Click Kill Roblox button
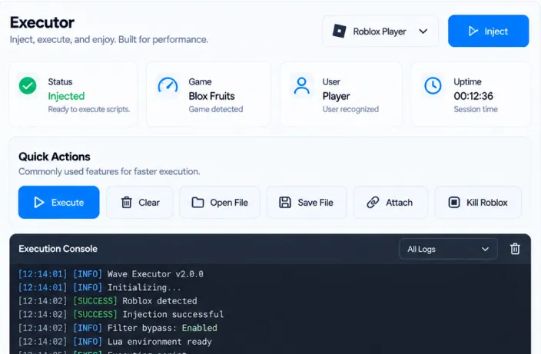Screen dimensions: 541x354 click(478, 202)
